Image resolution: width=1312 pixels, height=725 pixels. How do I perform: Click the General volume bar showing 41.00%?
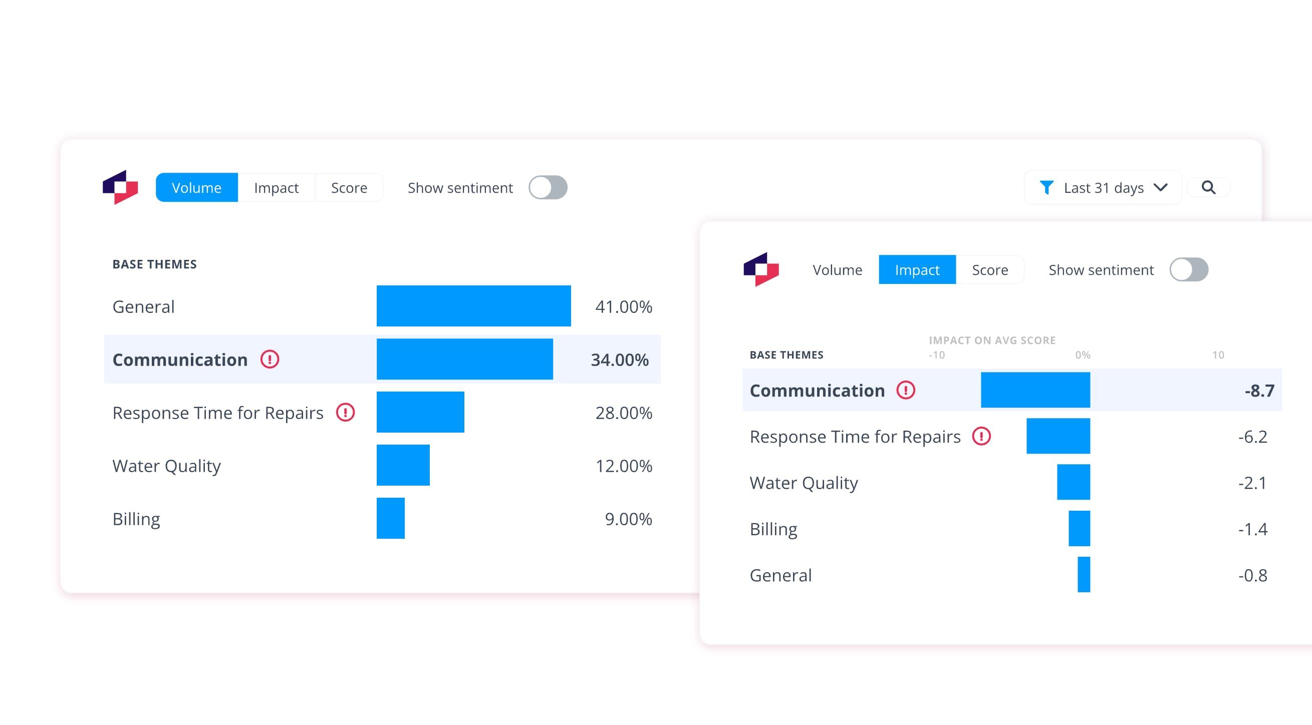[474, 306]
